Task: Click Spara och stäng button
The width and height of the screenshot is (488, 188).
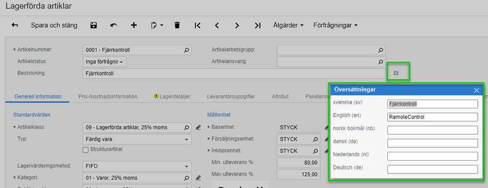Action: pyautogui.click(x=54, y=25)
